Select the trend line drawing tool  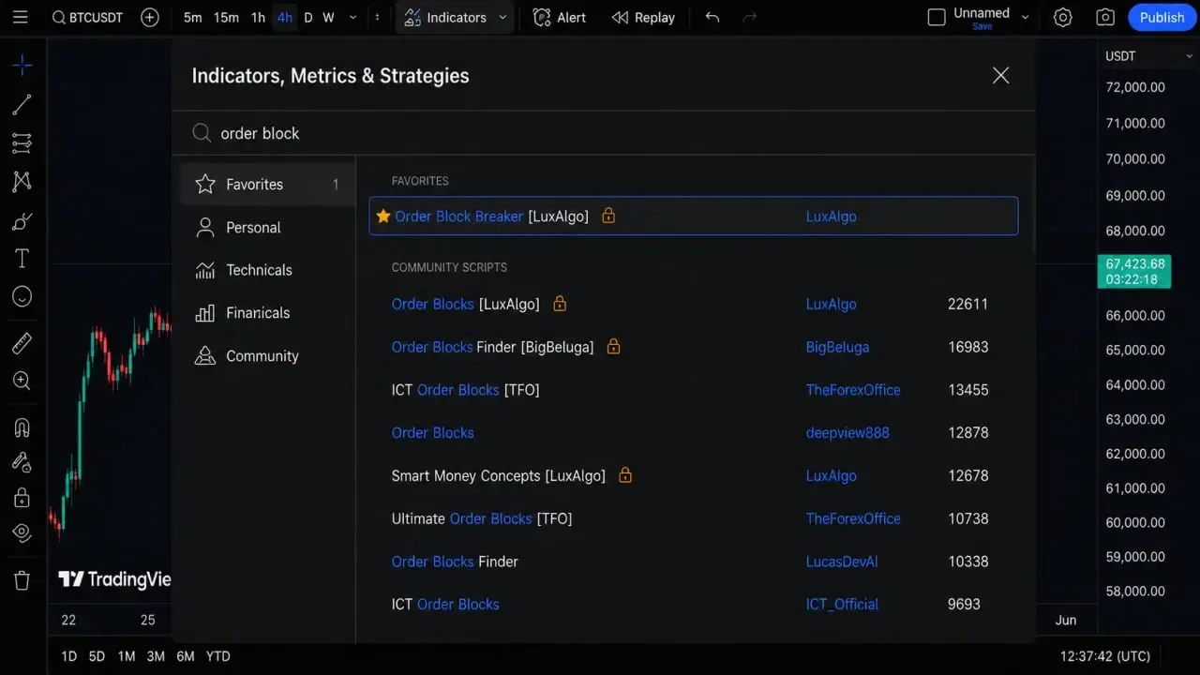(x=22, y=104)
